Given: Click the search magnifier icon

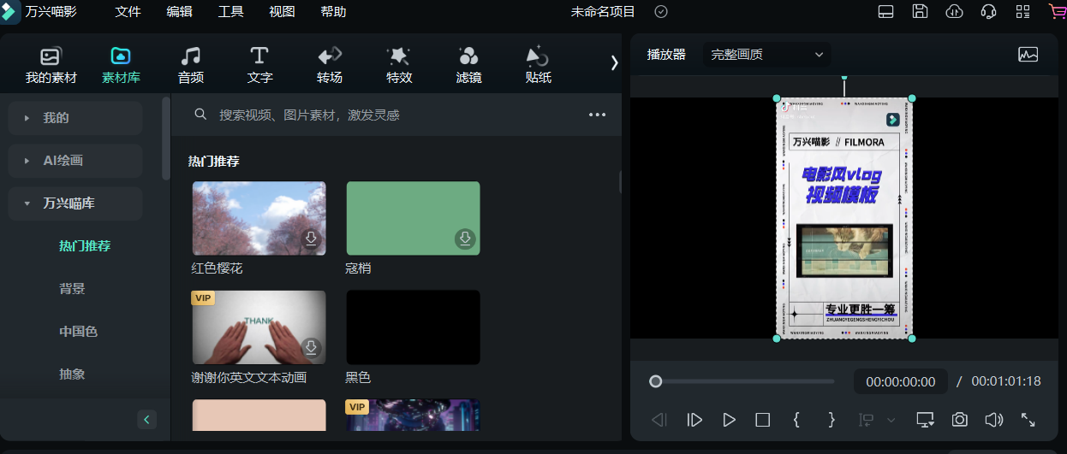Looking at the screenshot, I should tap(200, 115).
